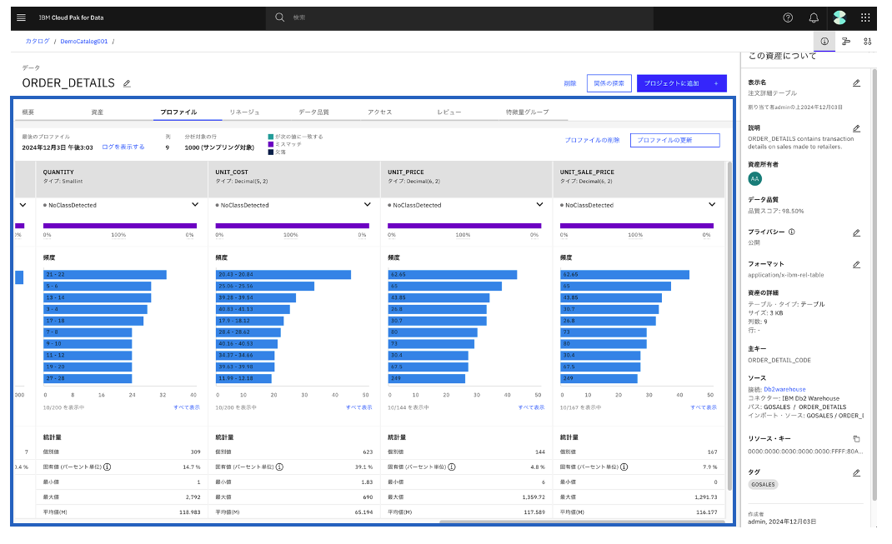
Task: Show privacy info tooltip icon
Action: coord(792,232)
